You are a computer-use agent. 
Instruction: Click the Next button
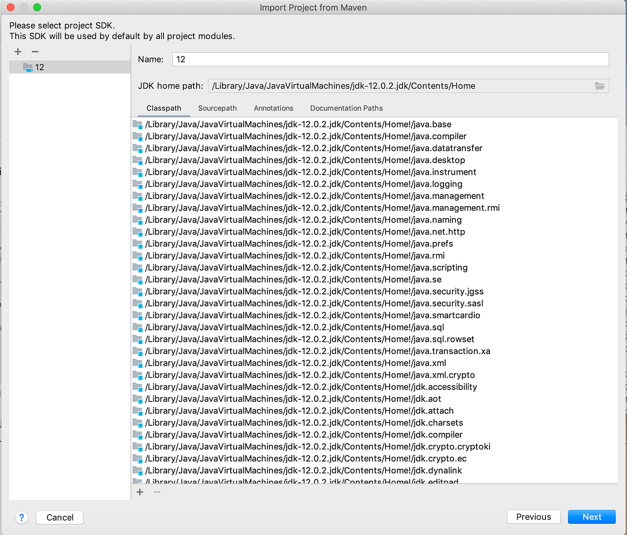coord(592,517)
